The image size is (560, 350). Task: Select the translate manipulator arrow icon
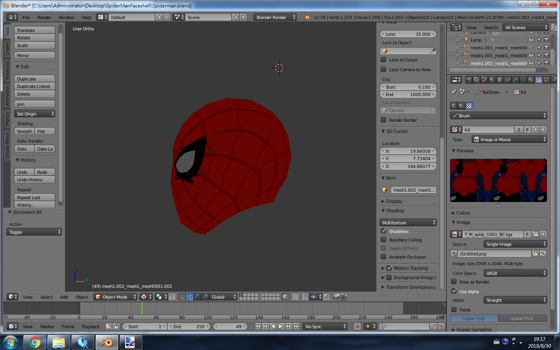coord(189,297)
